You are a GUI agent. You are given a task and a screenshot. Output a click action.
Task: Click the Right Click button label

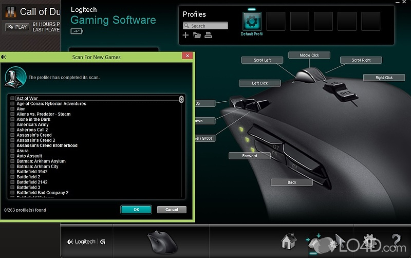click(384, 78)
